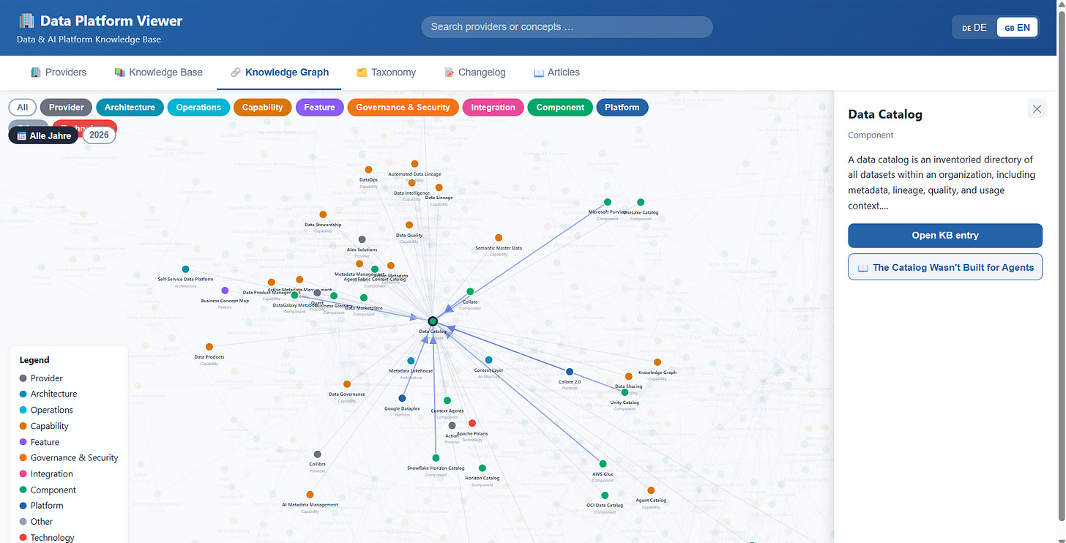Select the Metadata Lakehouse node
The image size is (1066, 543).
pyautogui.click(x=411, y=361)
